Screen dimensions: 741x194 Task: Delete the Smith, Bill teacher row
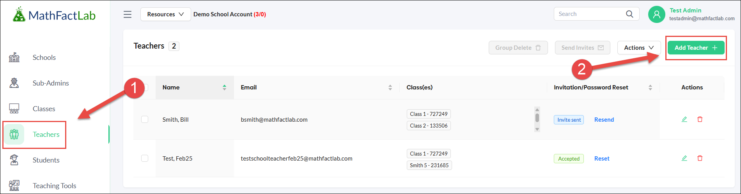pos(700,119)
